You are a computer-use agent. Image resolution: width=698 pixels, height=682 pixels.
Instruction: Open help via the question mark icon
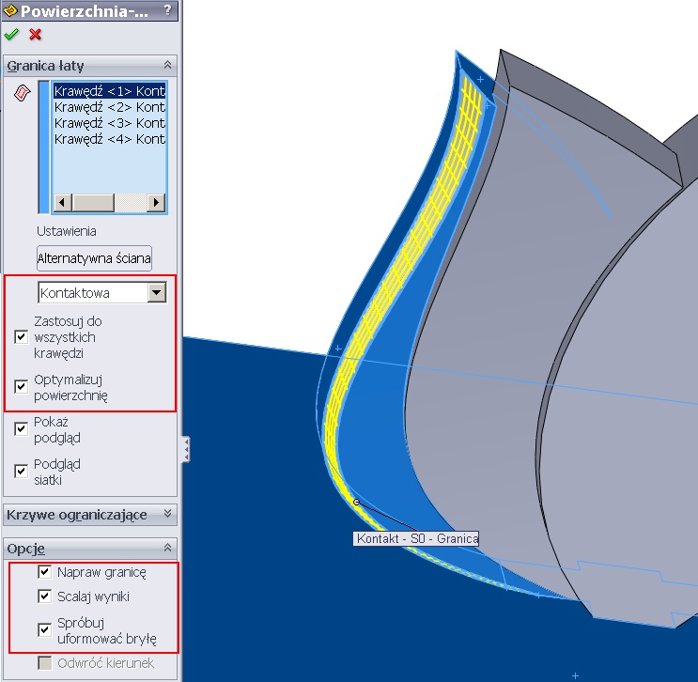167,9
